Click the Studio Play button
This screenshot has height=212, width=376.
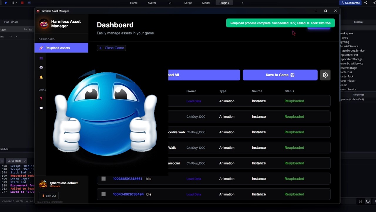(6, 3)
